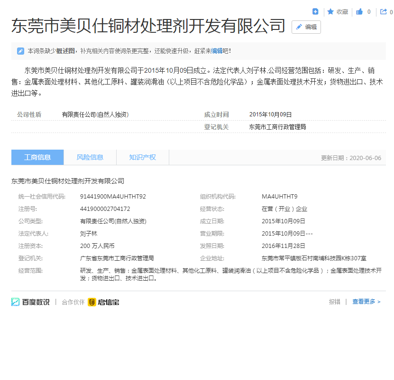
Task: Switch to the 风险信息 tab
Action: (x=90, y=157)
